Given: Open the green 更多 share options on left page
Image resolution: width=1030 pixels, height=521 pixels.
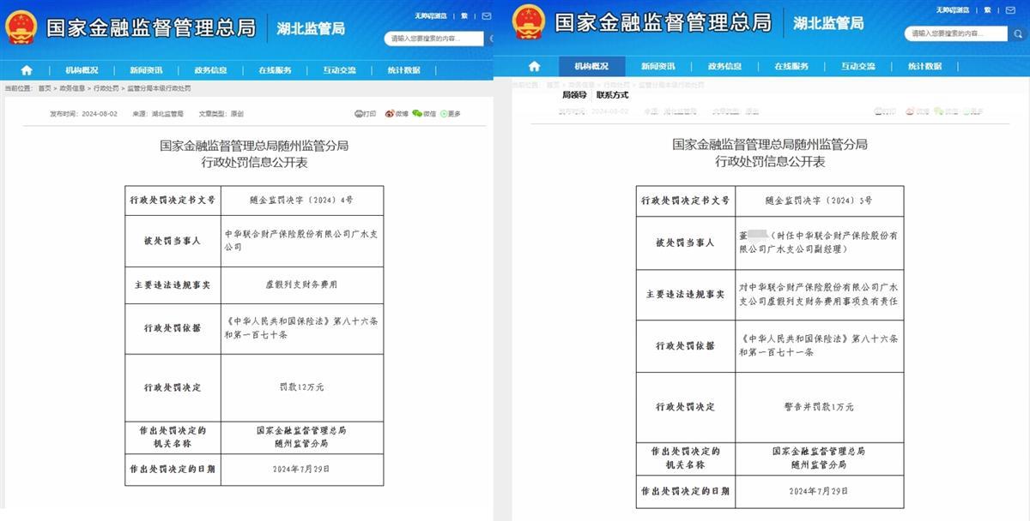Looking at the screenshot, I should click(x=450, y=113).
